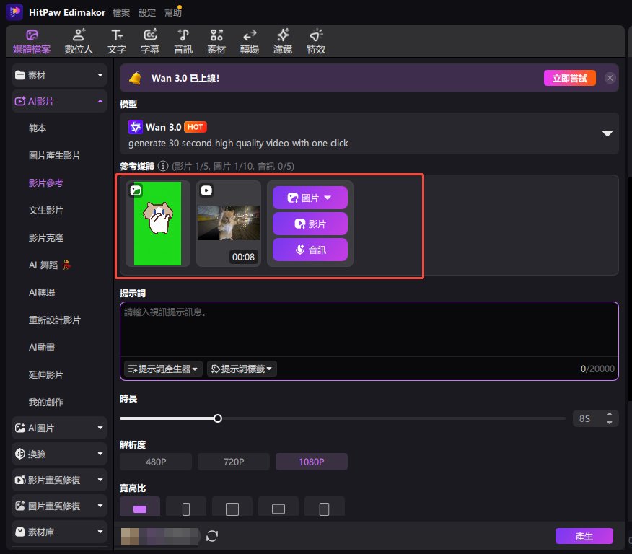Increase duration with the 8S up arrow

[610, 415]
